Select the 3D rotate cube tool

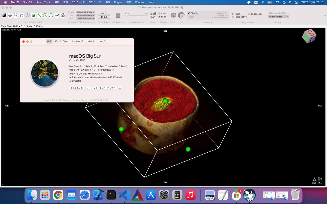coord(28,15)
